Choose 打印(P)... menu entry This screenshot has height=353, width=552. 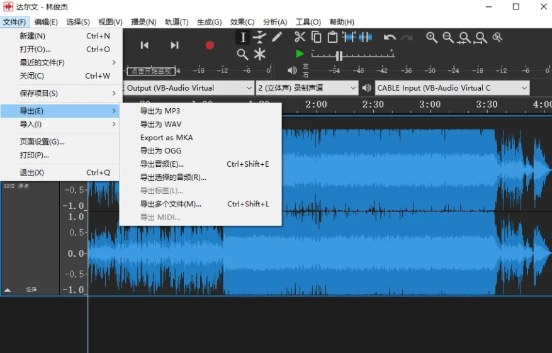[x=61, y=155]
